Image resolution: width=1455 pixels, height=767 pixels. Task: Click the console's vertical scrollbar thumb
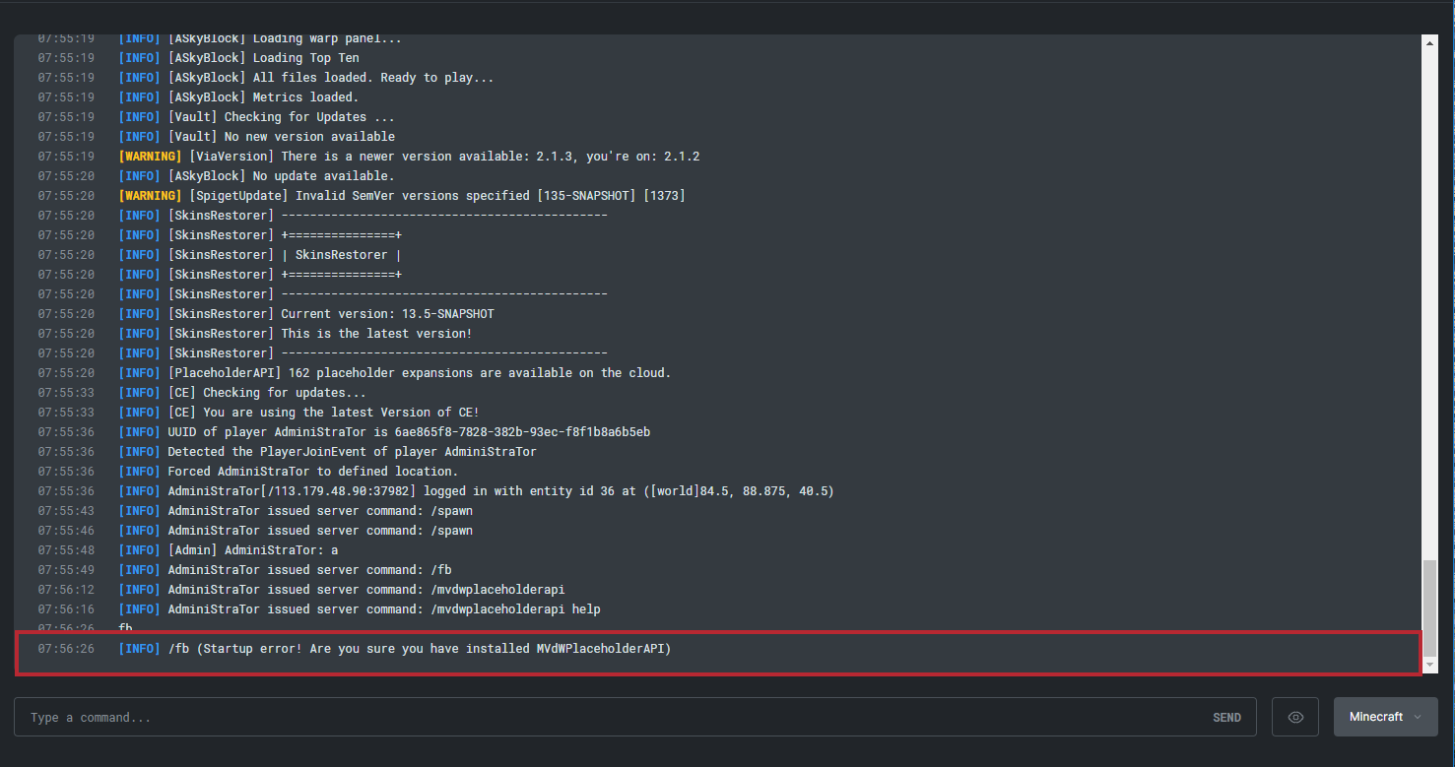click(x=1429, y=608)
